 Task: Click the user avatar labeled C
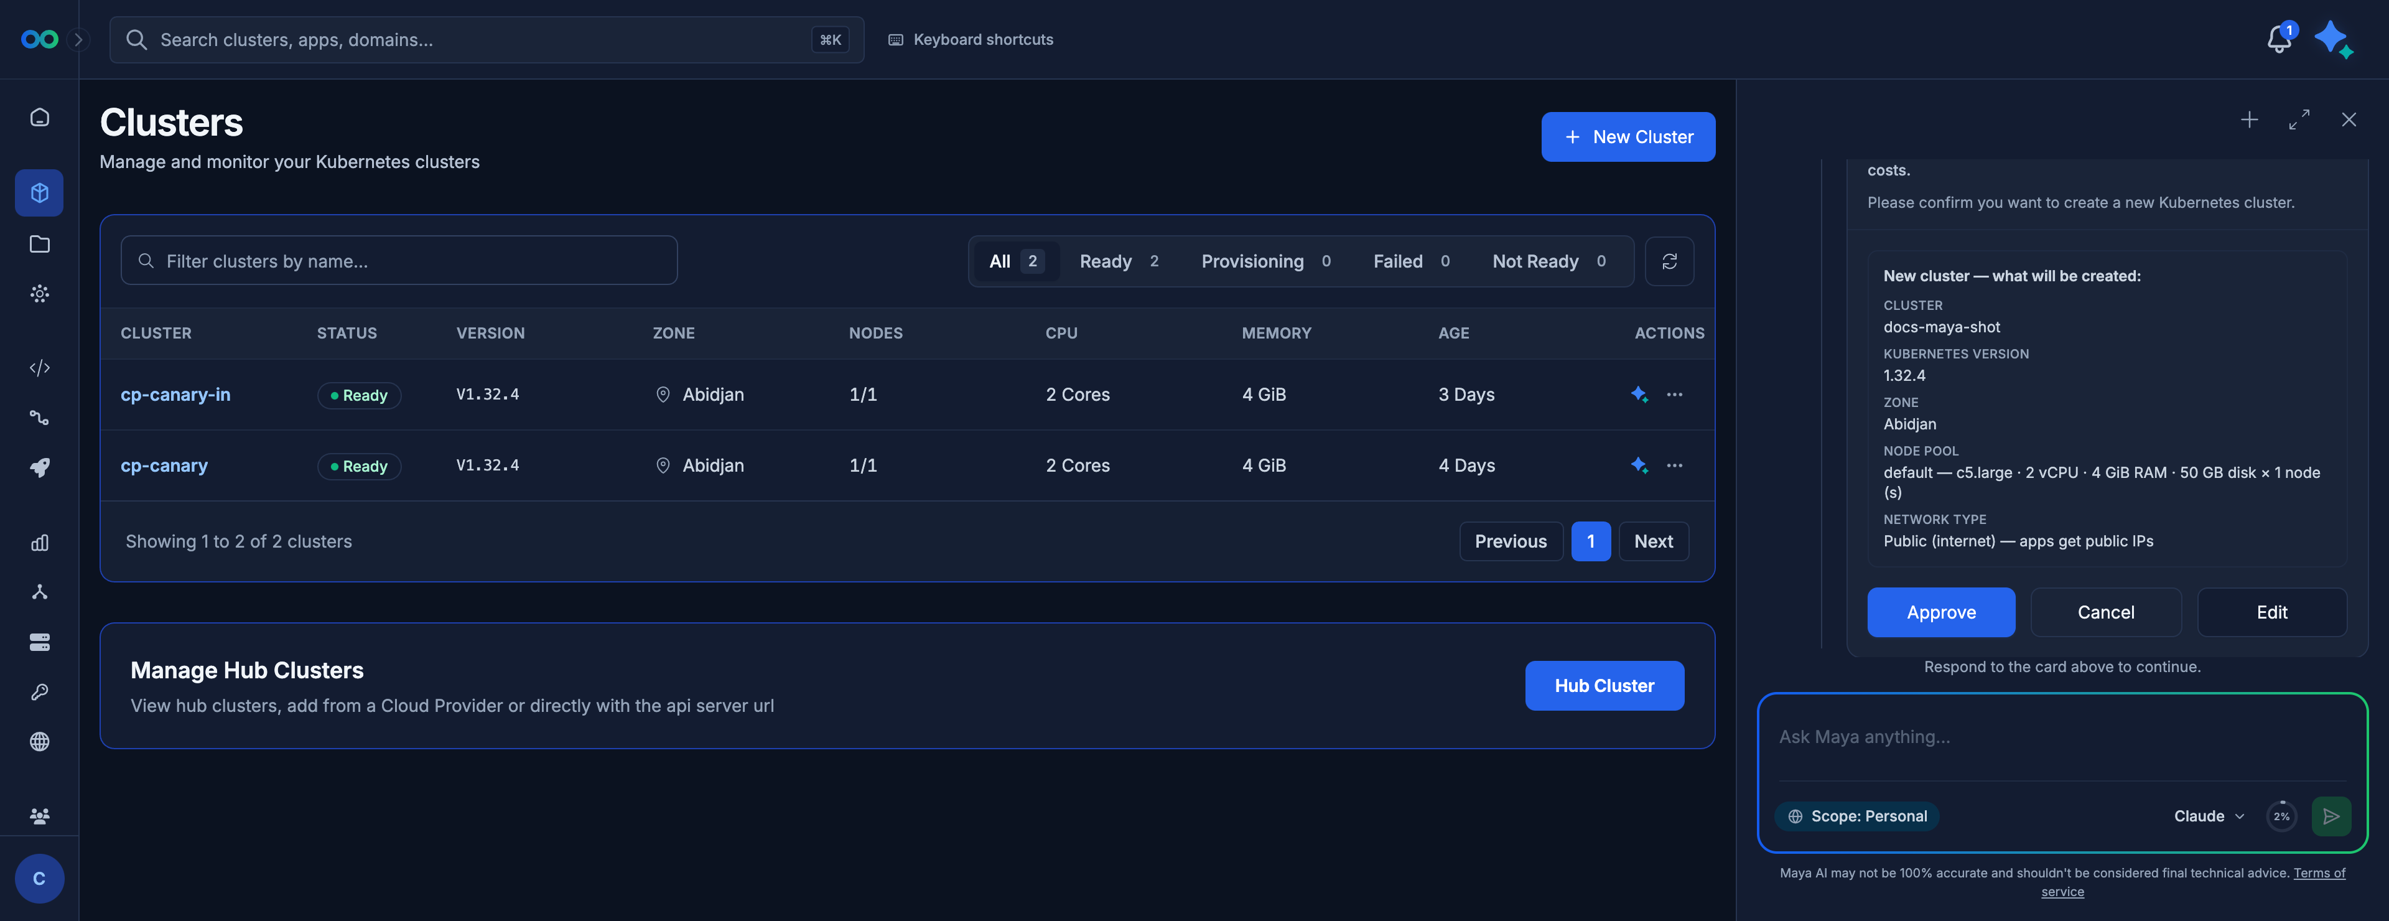tap(39, 878)
